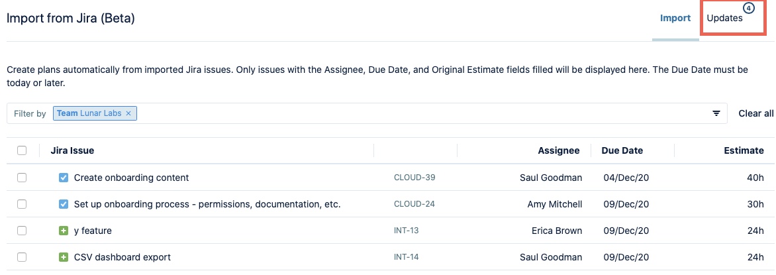Toggle the select-all checkbox in header

click(x=22, y=150)
